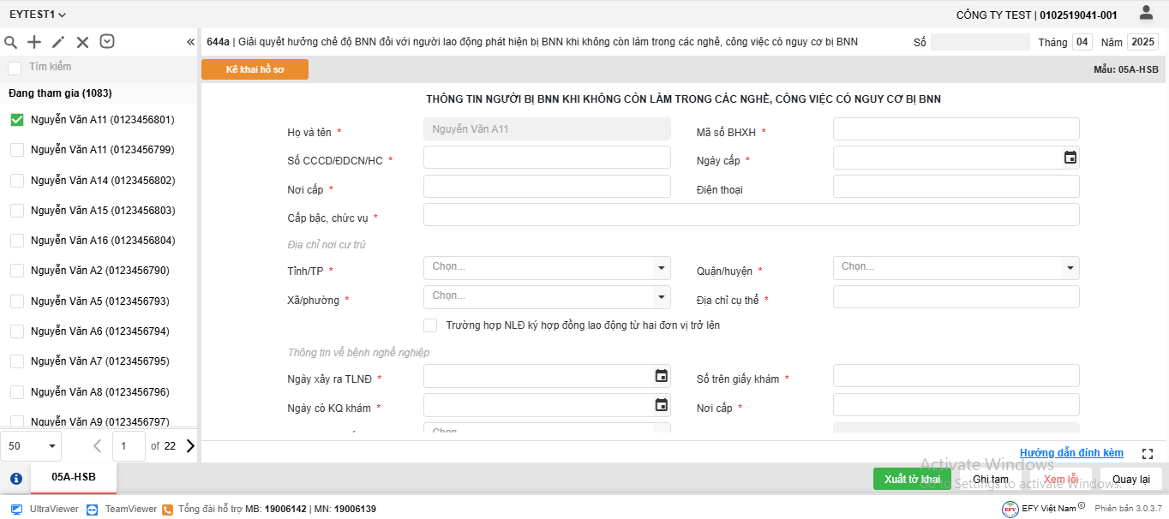Toggle fullscreen expand icon
The height and width of the screenshot is (519, 1169).
1148,453
